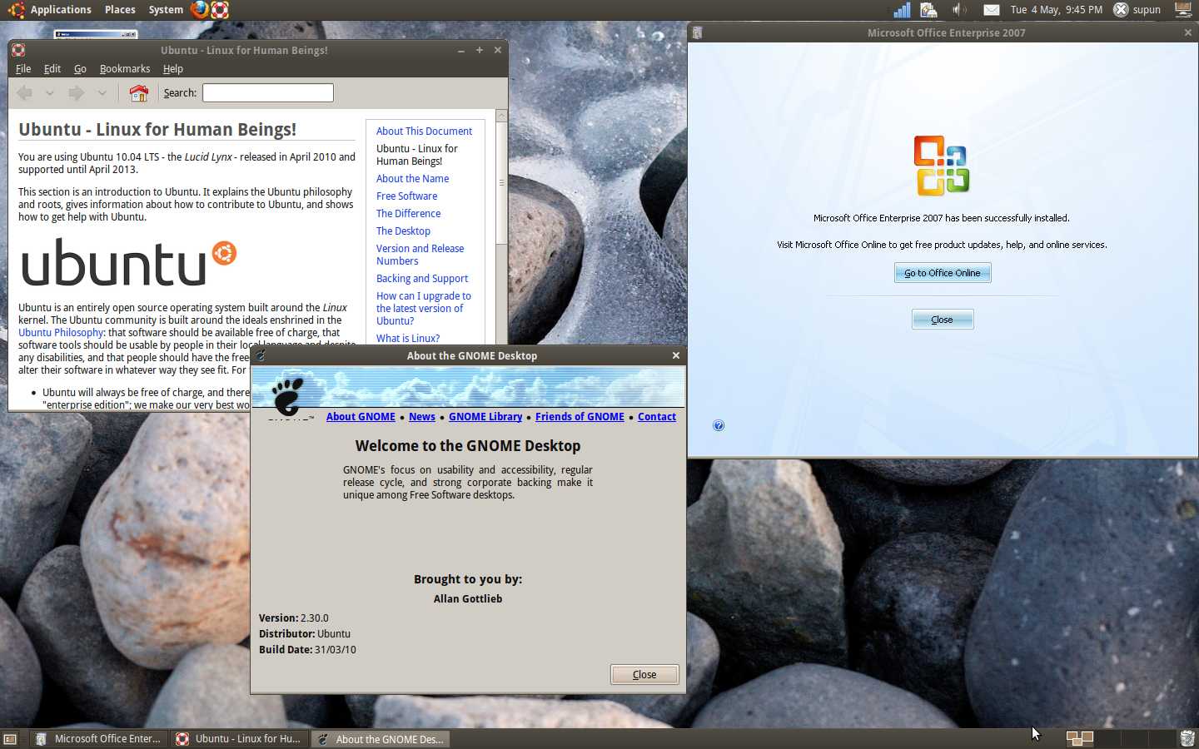Open the upgrade to latest version link
The height and width of the screenshot is (749, 1199).
pos(423,309)
